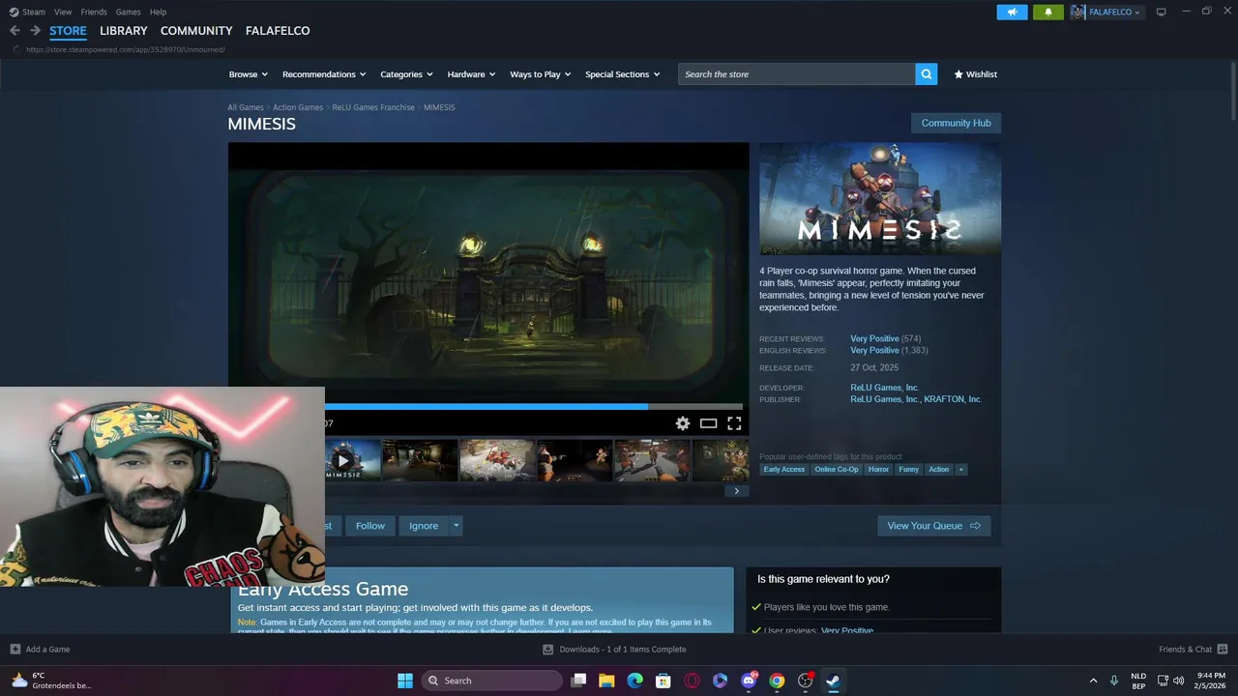Open Opera GX browser from taskbar
1238x696 pixels.
pos(692,681)
